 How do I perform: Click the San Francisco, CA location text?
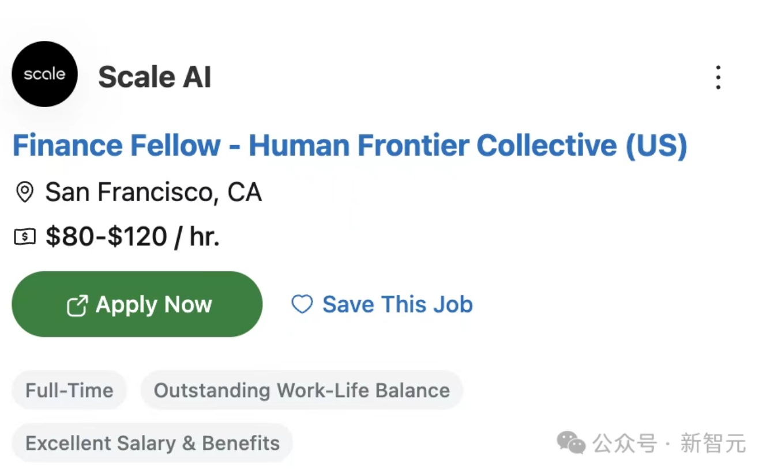tap(153, 192)
